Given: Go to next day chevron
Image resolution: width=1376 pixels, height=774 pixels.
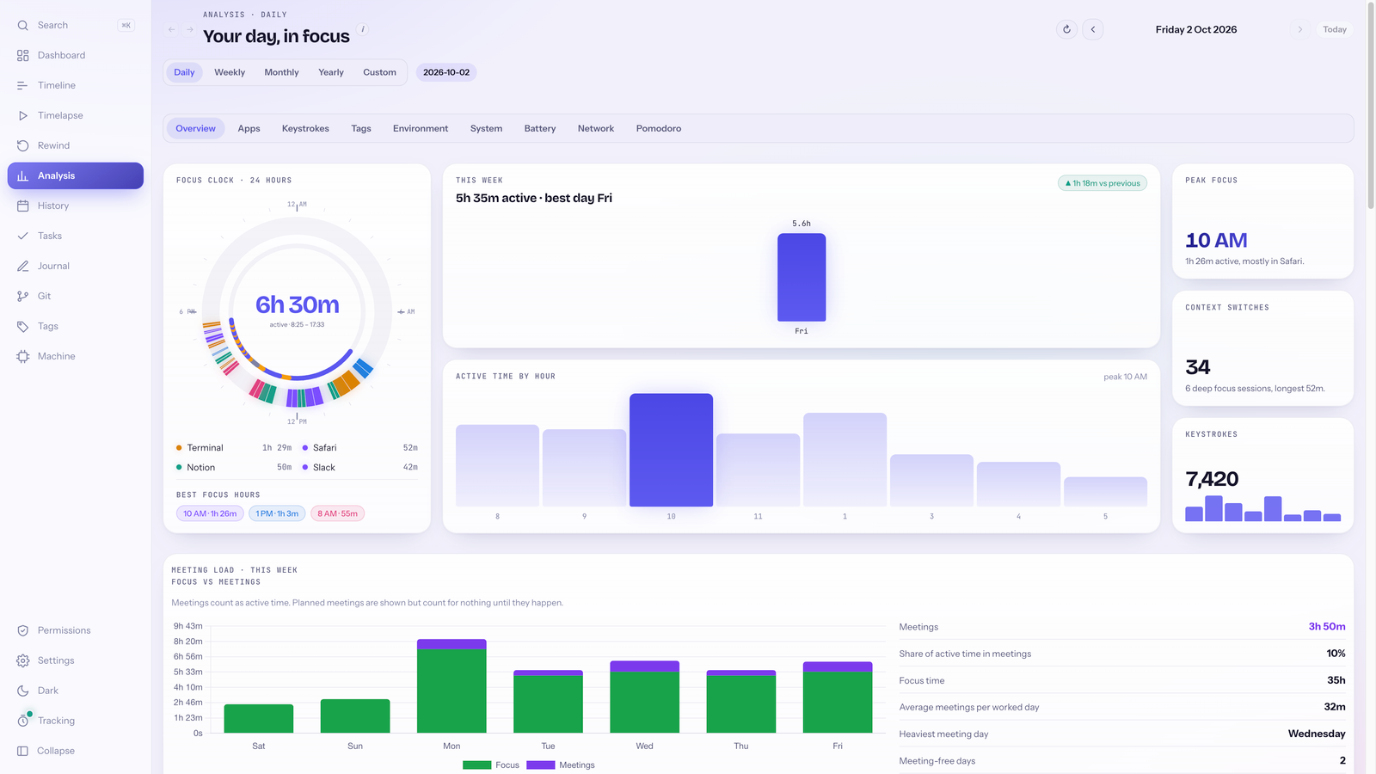Looking at the screenshot, I should pos(1299,29).
